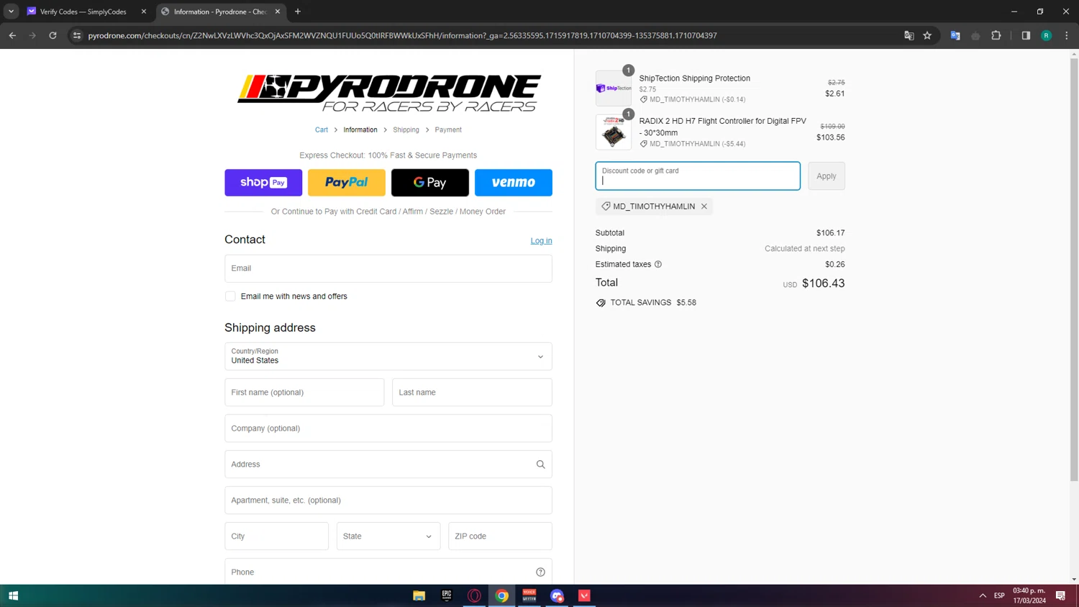Click the Last name field
1079x607 pixels.
472,393
